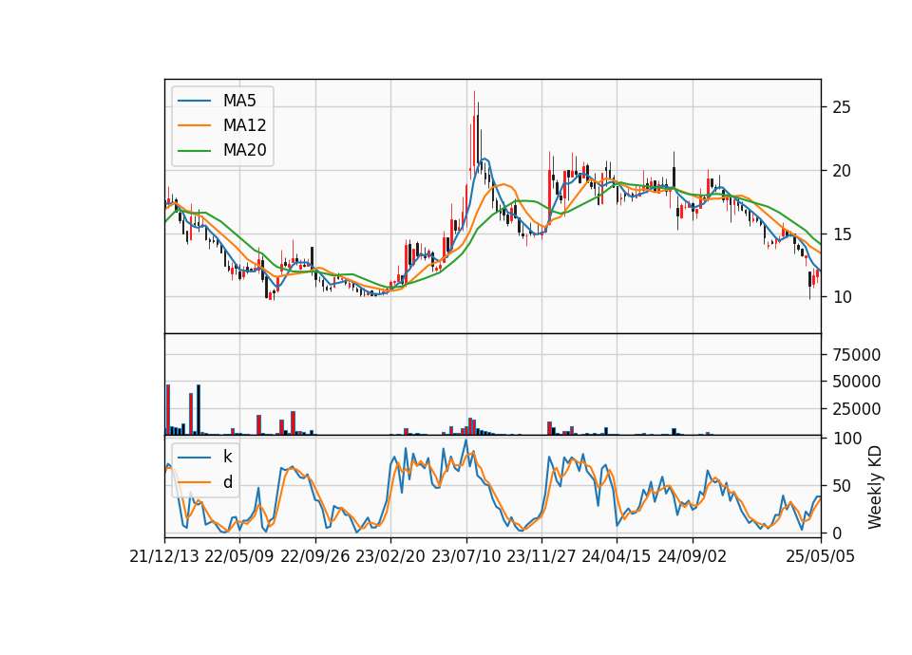Click the 23/02/20 date label

click(390, 557)
